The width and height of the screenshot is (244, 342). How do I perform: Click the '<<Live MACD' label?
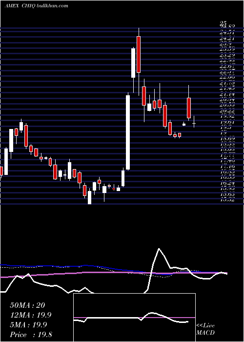pos(205,329)
